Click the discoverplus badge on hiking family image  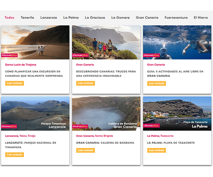(x=80, y=55)
